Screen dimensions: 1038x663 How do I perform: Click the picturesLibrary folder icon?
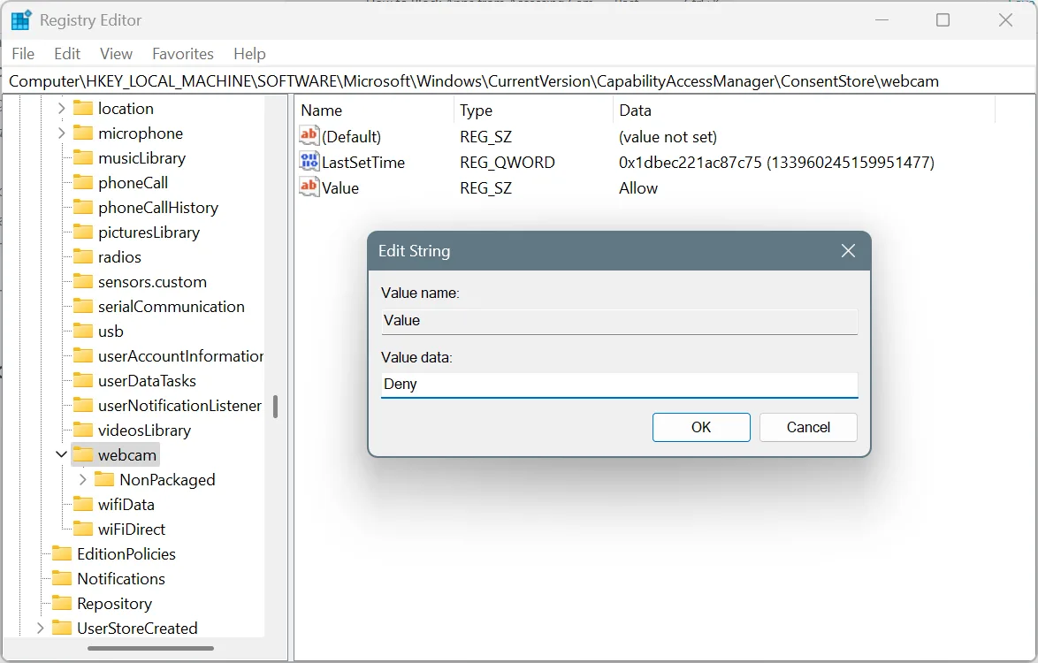tap(83, 232)
